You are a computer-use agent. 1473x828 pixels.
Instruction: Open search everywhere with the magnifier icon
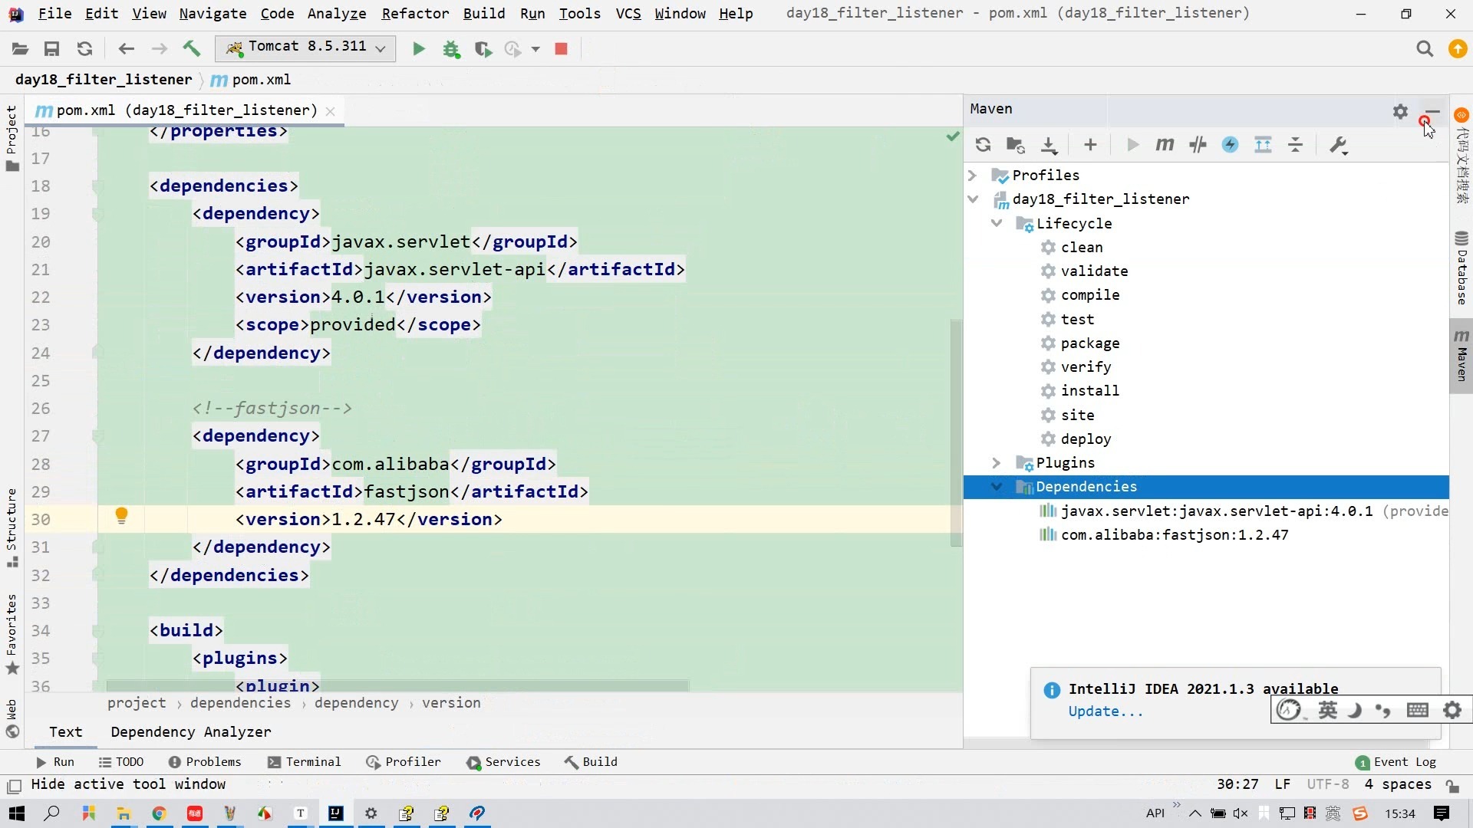click(x=1425, y=48)
